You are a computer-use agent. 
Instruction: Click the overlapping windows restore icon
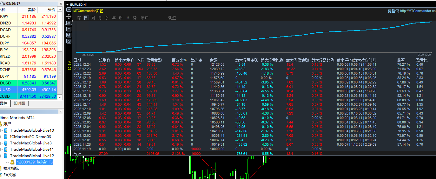[x=69, y=41]
